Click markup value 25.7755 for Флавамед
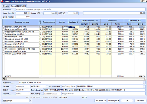Viewport: 147px width, 104px height. coord(73,54)
